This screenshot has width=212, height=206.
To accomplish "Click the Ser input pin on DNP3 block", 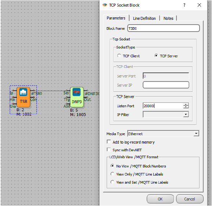I will [67, 91].
